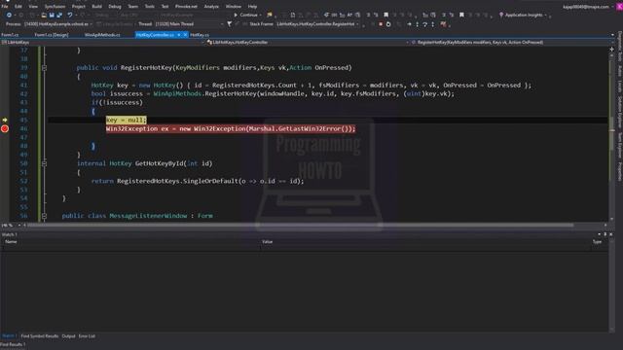Image resolution: width=623 pixels, height=350 pixels.
Task: Collapse the RegisterHotKey method at line 39
Action: point(44,68)
